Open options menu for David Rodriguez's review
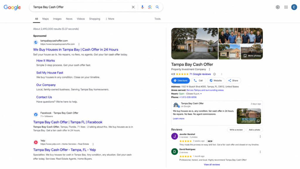This screenshot has height=169, width=300. (x=260, y=152)
